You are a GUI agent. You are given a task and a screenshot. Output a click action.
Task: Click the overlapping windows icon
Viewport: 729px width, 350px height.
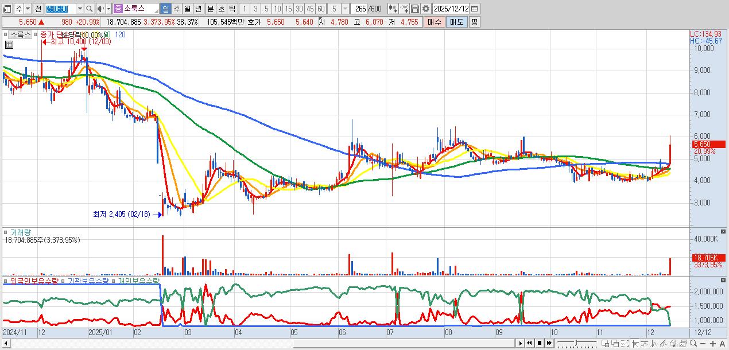pyautogui.click(x=615, y=343)
